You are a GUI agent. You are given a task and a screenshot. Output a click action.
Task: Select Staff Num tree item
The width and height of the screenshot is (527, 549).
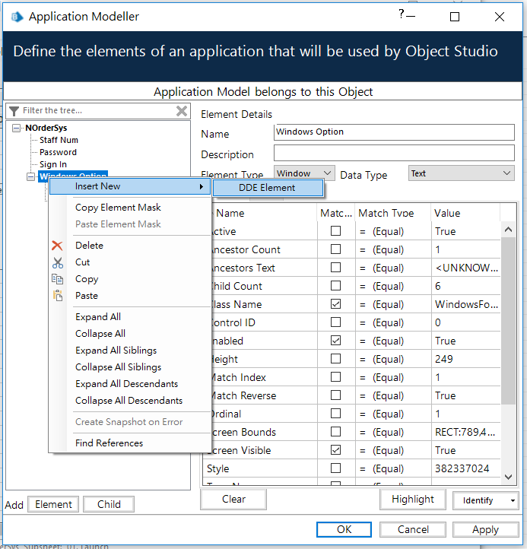point(59,140)
